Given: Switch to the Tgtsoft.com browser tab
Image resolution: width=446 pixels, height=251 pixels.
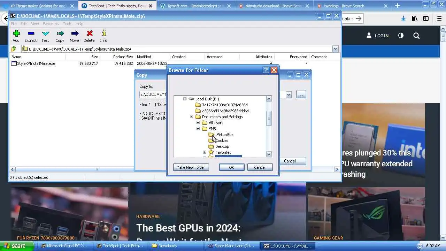Looking at the screenshot, I should point(195,6).
